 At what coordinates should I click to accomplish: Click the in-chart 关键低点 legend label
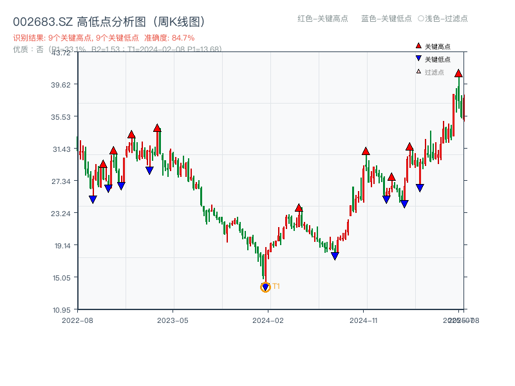pos(438,59)
